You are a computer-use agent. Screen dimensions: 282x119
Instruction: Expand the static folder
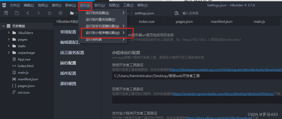(x=9, y=46)
